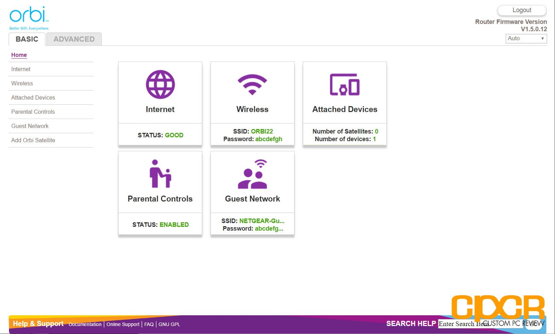555x334 pixels.
Task: Click the Number of devices: 1 text
Action: click(345, 139)
